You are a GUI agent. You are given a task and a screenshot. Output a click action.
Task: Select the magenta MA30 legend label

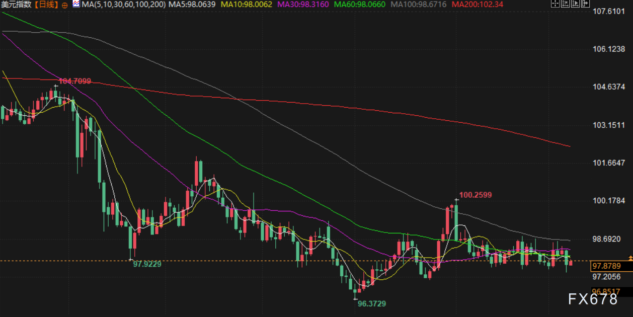pyautogui.click(x=303, y=5)
